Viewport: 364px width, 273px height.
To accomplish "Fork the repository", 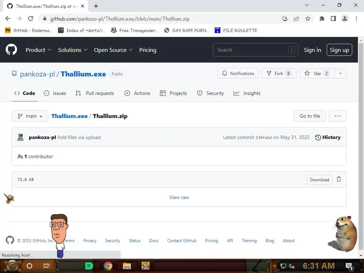I will coord(279,73).
